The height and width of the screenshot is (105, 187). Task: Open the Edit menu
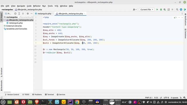(x=7, y=6)
